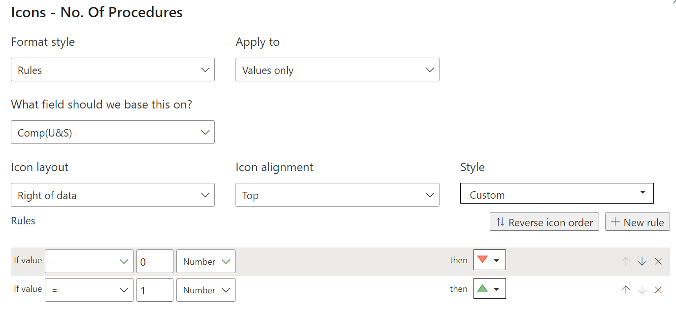This screenshot has width=676, height=317.
Task: Delete the value 0 rule
Action: click(658, 261)
